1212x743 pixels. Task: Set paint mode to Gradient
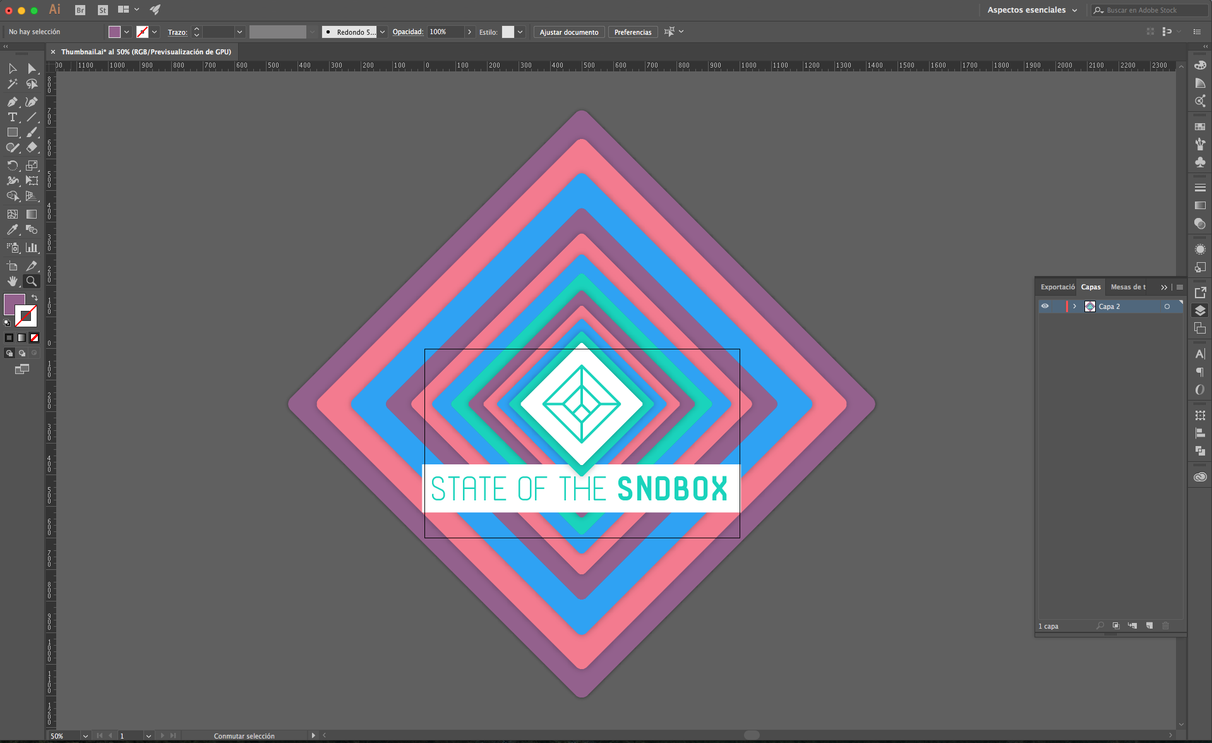pyautogui.click(x=21, y=338)
